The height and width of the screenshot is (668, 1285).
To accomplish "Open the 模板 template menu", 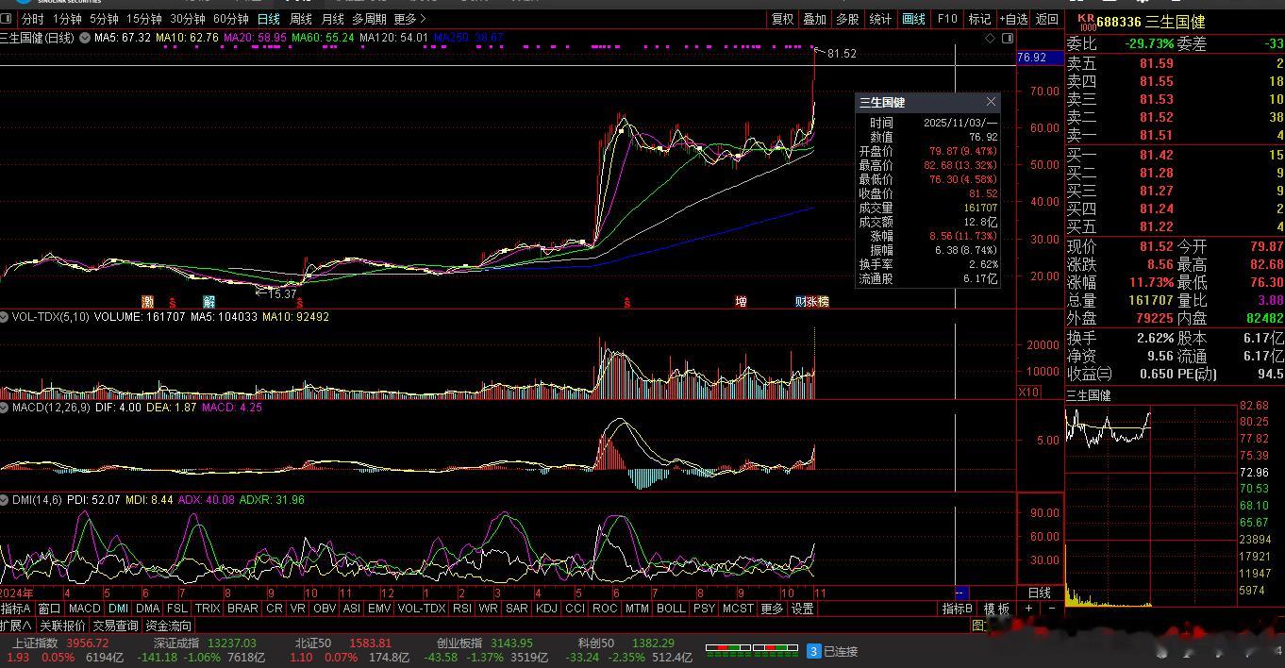I will click(996, 609).
